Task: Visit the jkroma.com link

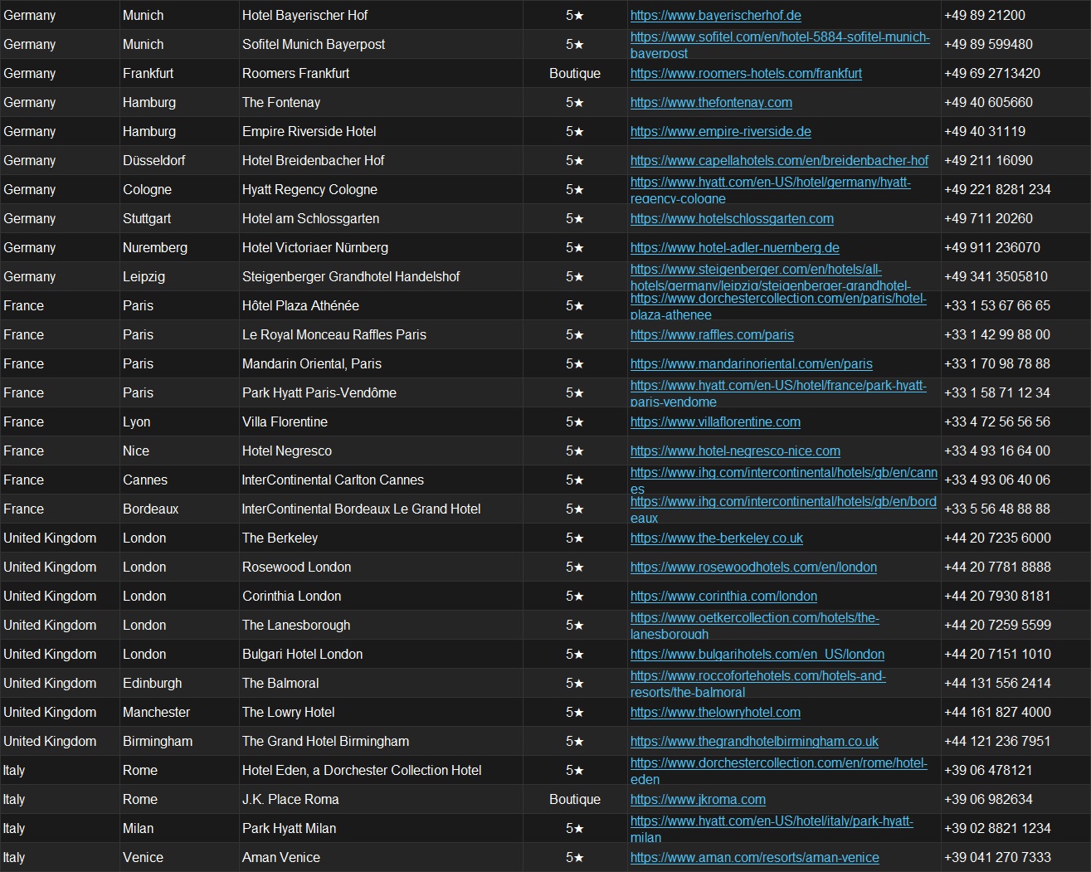Action: click(x=698, y=799)
